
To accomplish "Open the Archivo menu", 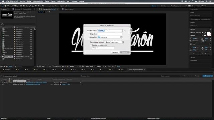I will [22, 1].
